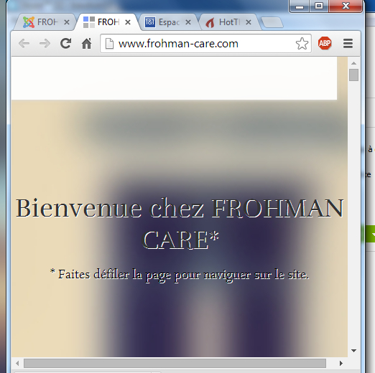This screenshot has width=375, height=373.
Task: Click the vertical scrollbar down arrow
Action: (353, 351)
